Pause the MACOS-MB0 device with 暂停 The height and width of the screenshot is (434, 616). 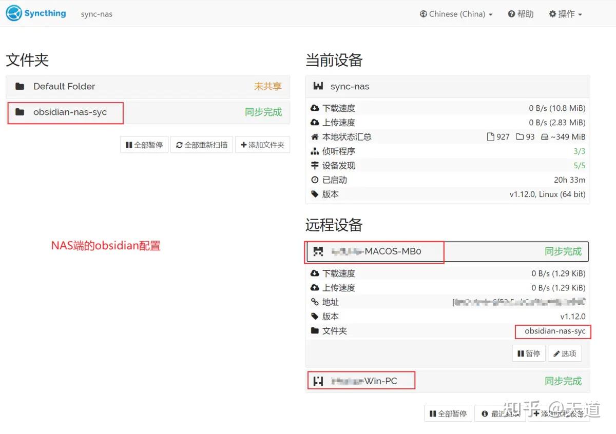point(528,353)
